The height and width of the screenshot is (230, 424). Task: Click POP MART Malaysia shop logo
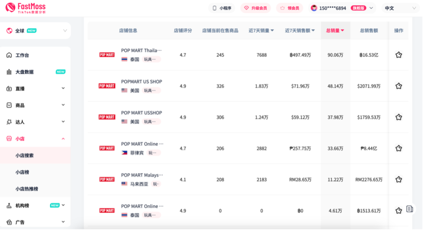tap(107, 179)
